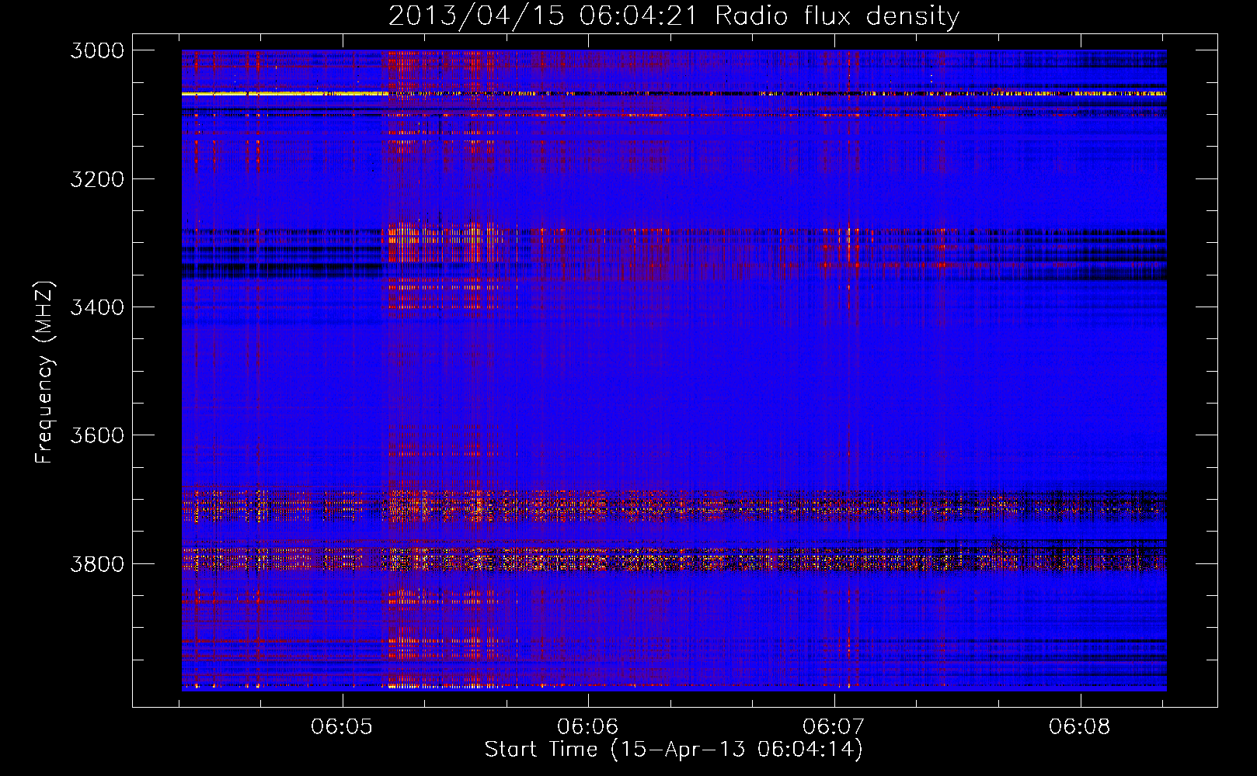
Task: Click the "3000" frequency axis label
Action: (97, 50)
